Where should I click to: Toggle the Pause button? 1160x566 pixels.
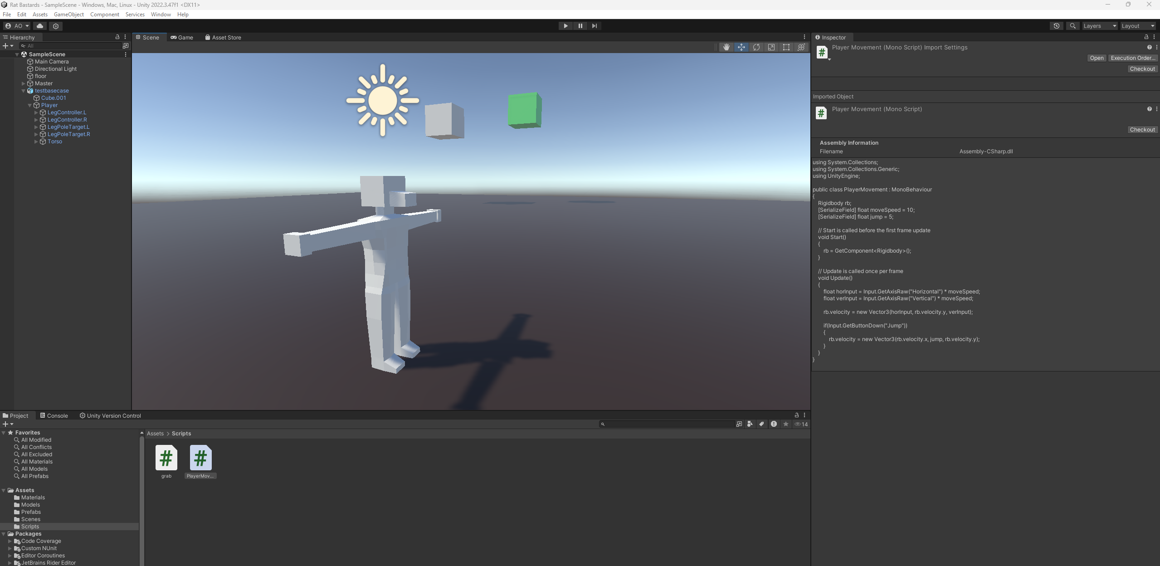580,26
